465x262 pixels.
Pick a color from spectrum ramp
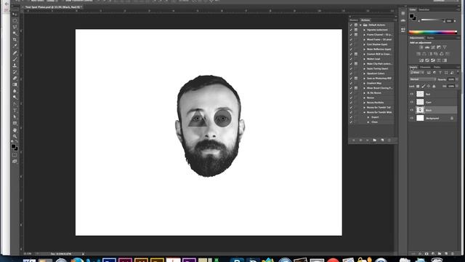click(433, 32)
